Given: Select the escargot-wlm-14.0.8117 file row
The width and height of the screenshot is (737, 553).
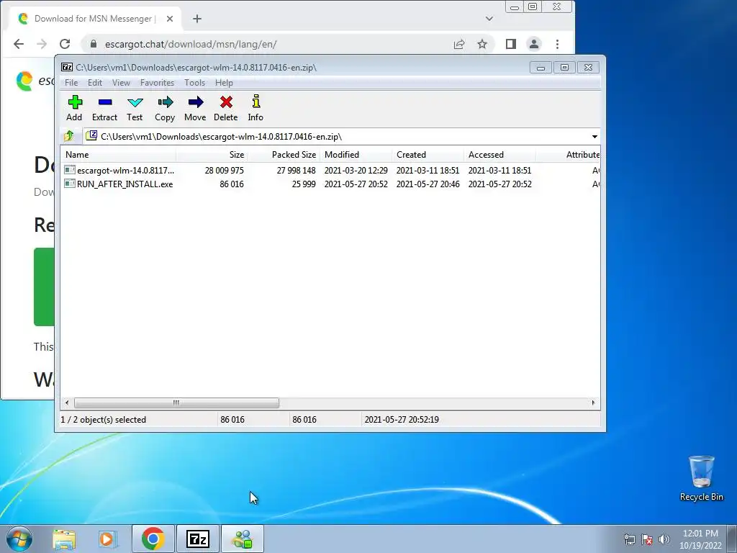Looking at the screenshot, I should (330, 170).
